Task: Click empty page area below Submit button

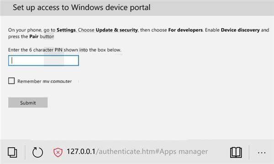Action: click(x=136, y=124)
